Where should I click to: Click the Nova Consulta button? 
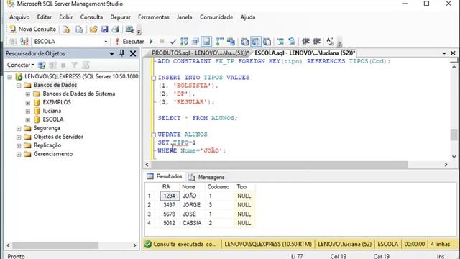point(32,29)
